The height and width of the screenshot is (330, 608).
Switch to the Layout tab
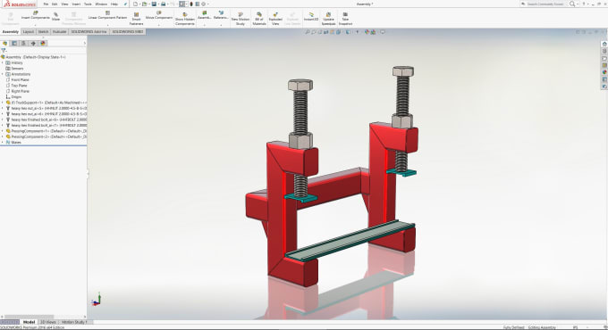[x=28, y=32]
